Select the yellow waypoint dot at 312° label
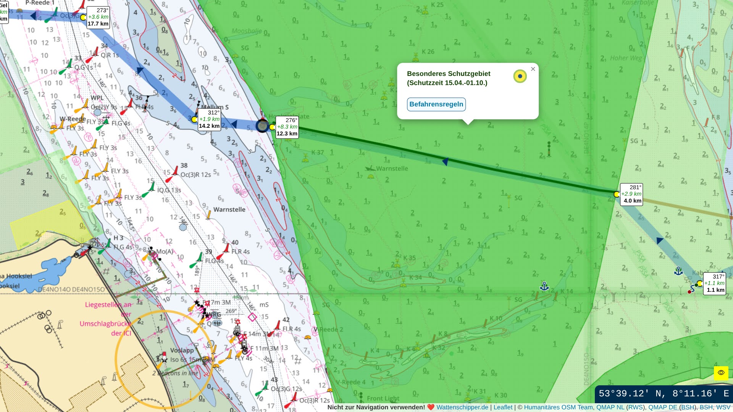The width and height of the screenshot is (733, 412). [x=194, y=119]
